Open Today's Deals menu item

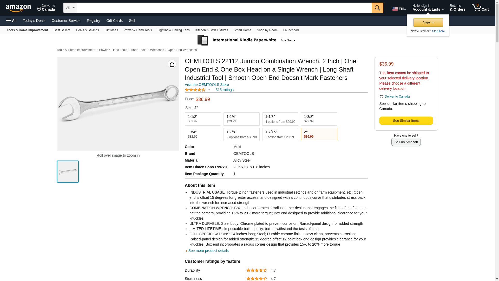tap(34, 21)
